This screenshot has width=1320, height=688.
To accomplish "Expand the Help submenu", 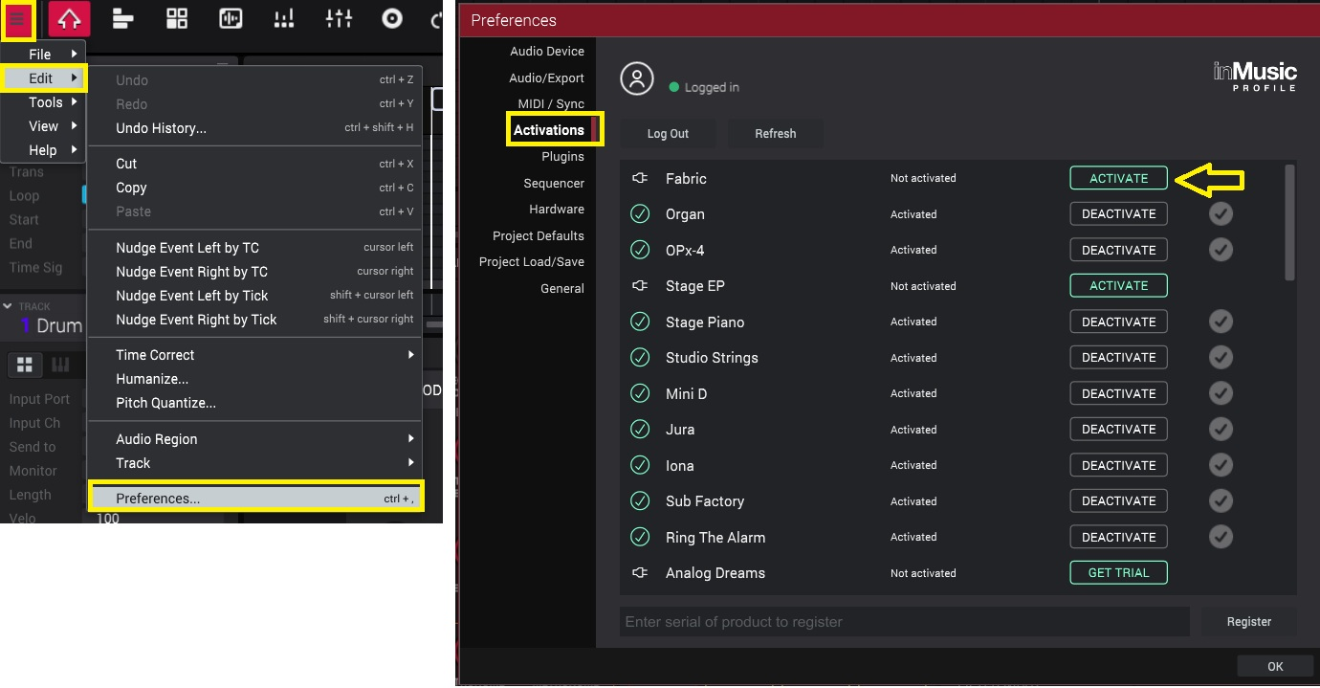I will tap(44, 150).
